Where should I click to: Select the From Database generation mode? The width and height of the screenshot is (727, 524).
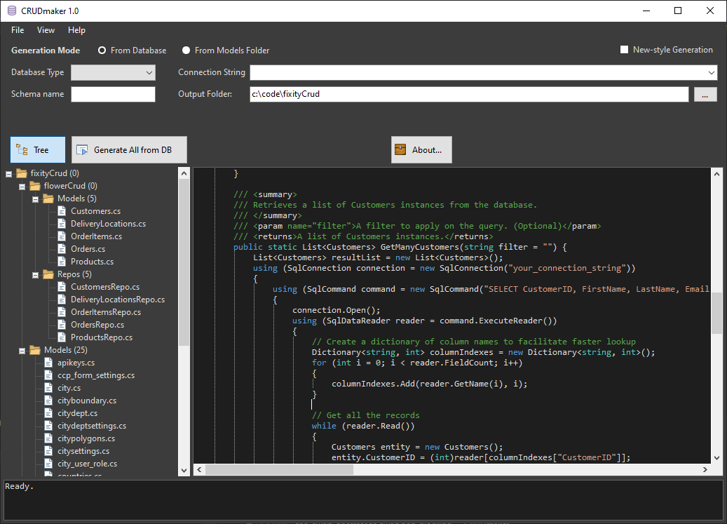point(103,50)
